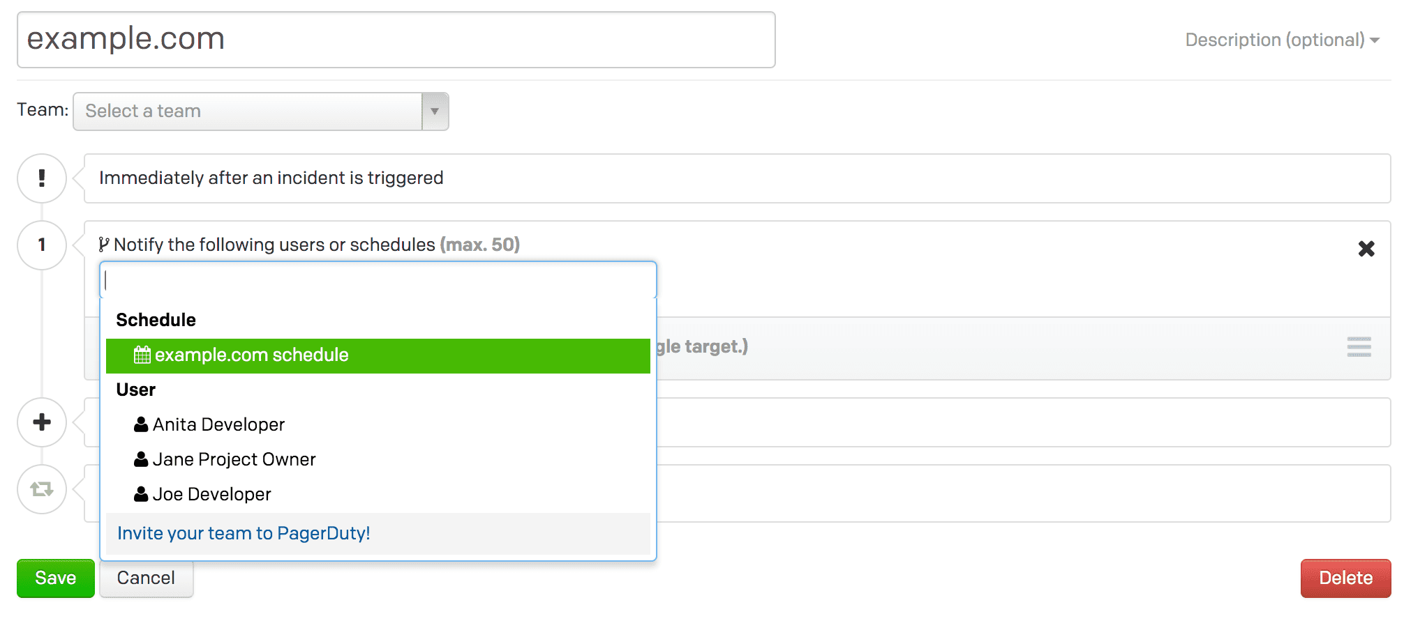Open the Invite your team to PagerDuty link
Screen dimensions: 1404x630
point(244,532)
